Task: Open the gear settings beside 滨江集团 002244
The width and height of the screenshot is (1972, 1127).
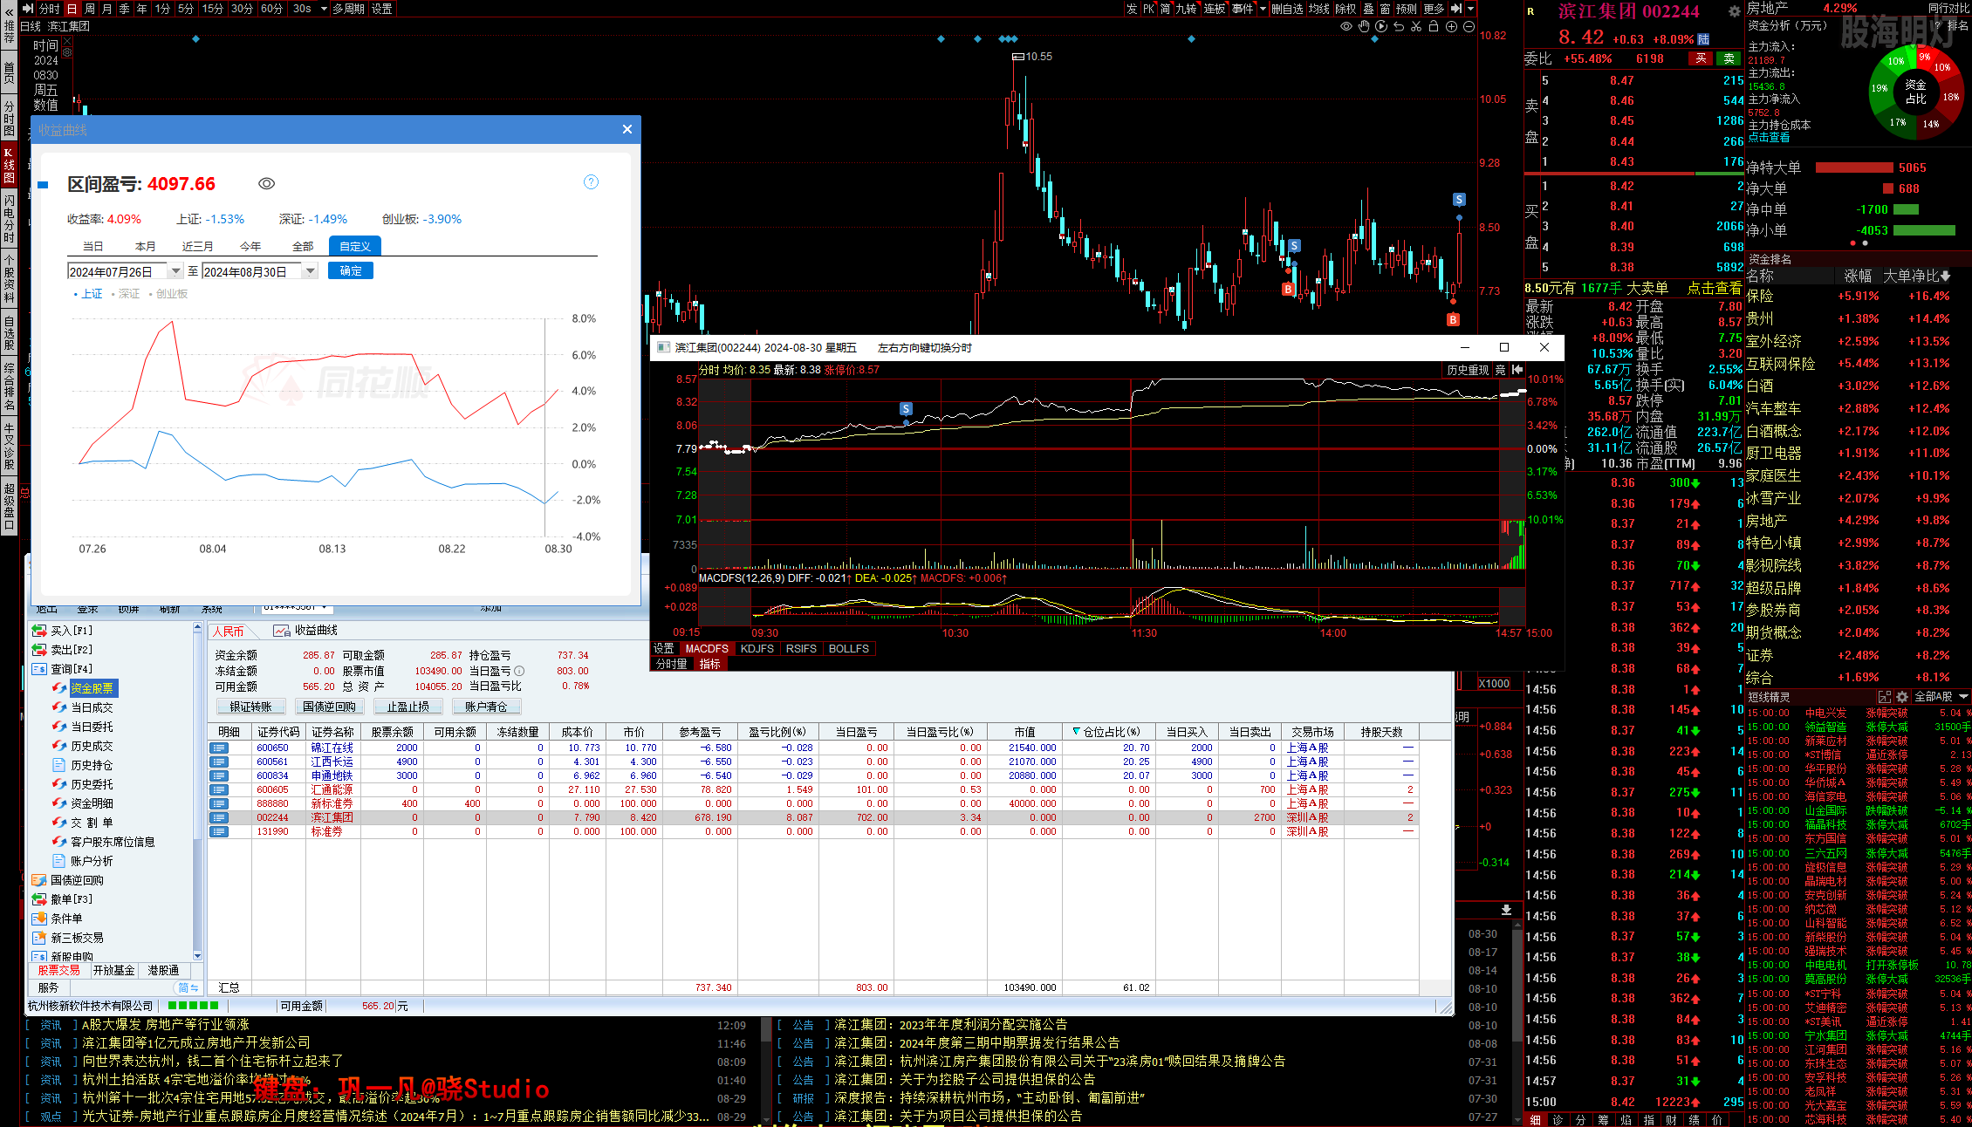Action: 1734,11
